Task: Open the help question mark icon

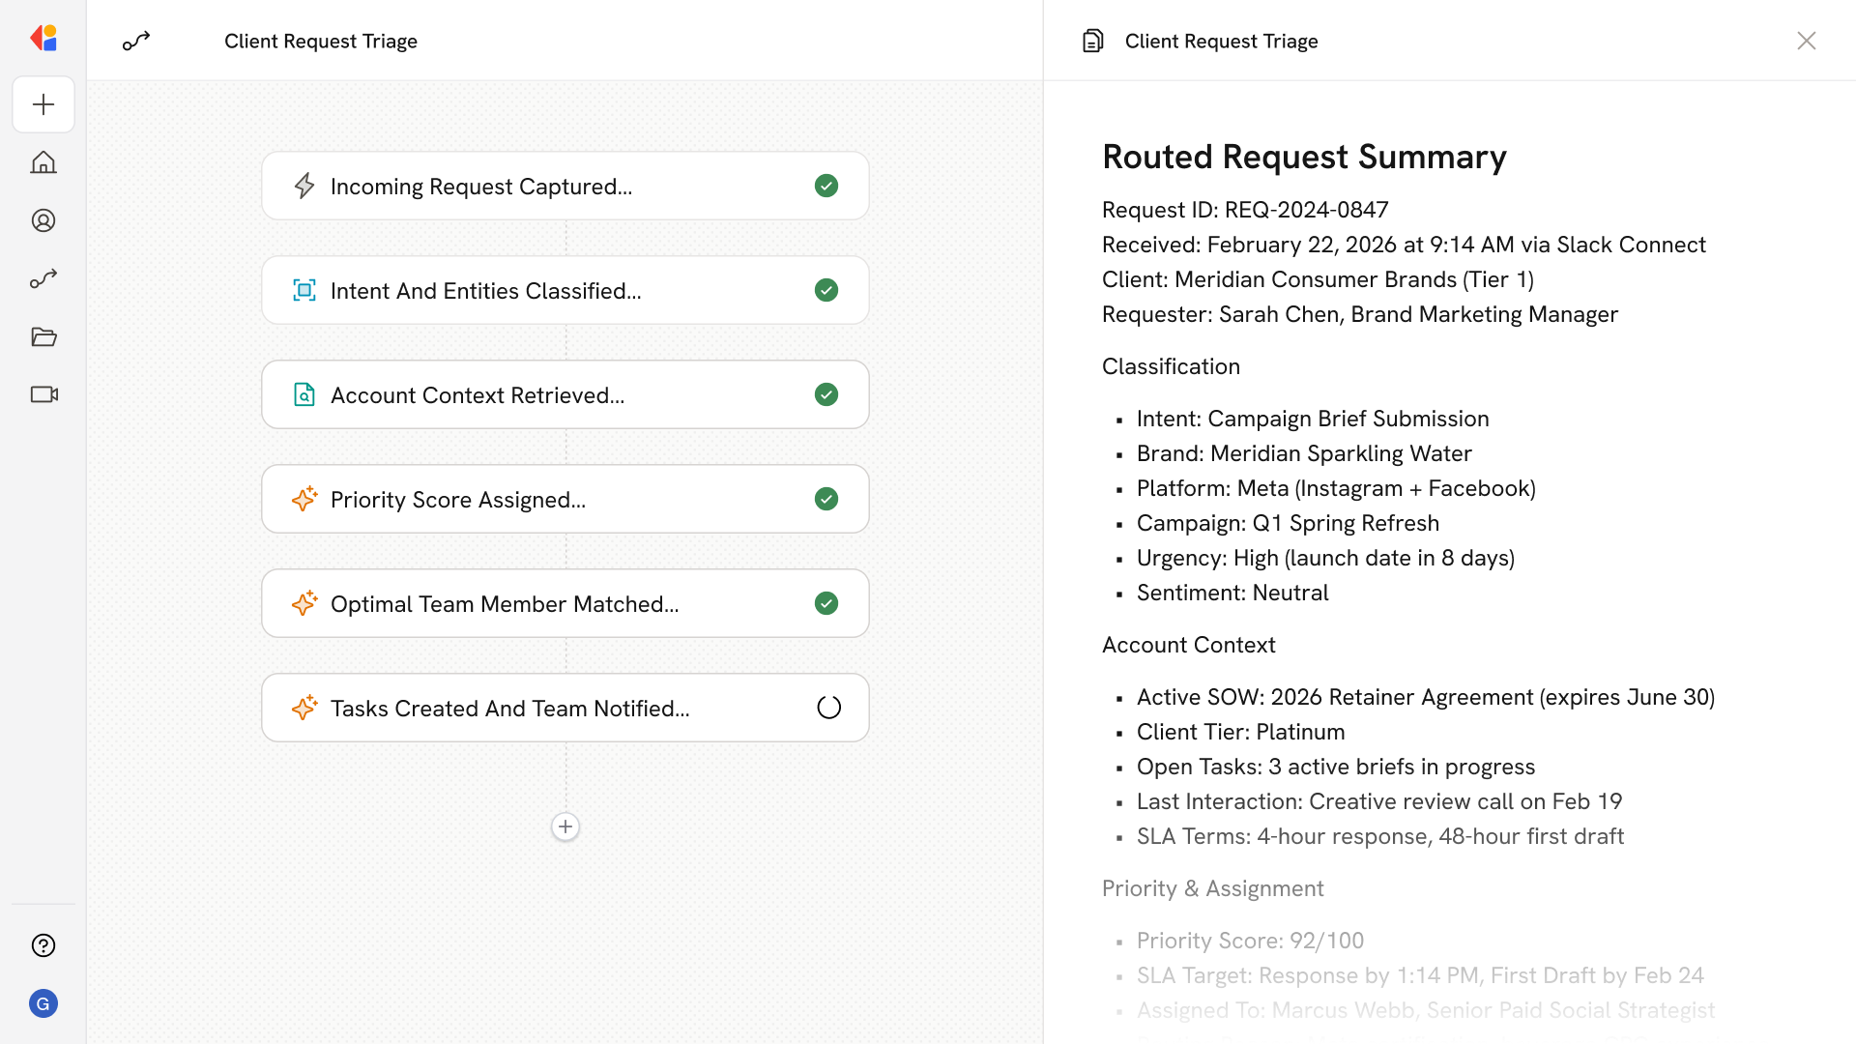Action: pos(43,945)
